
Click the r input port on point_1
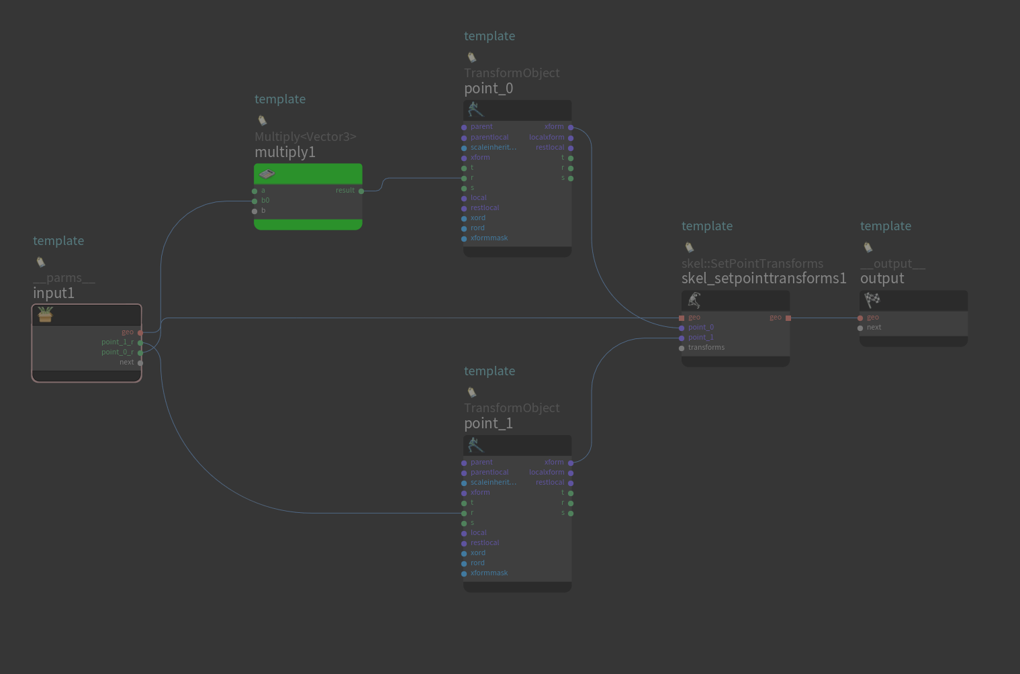click(x=464, y=513)
